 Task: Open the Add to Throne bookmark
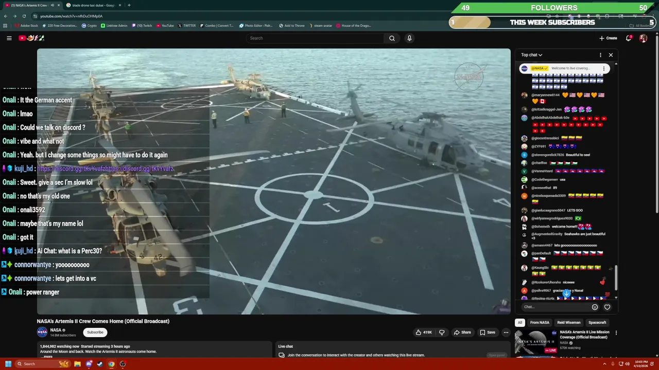tap(292, 26)
